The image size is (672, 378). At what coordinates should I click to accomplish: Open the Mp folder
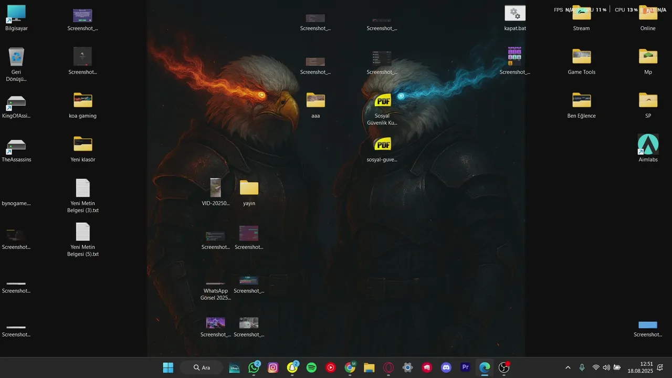coord(648,62)
